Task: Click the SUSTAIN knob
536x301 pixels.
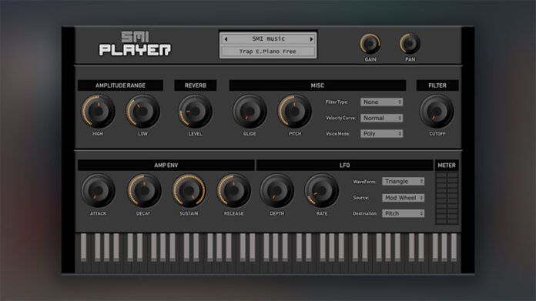Action: pos(189,191)
